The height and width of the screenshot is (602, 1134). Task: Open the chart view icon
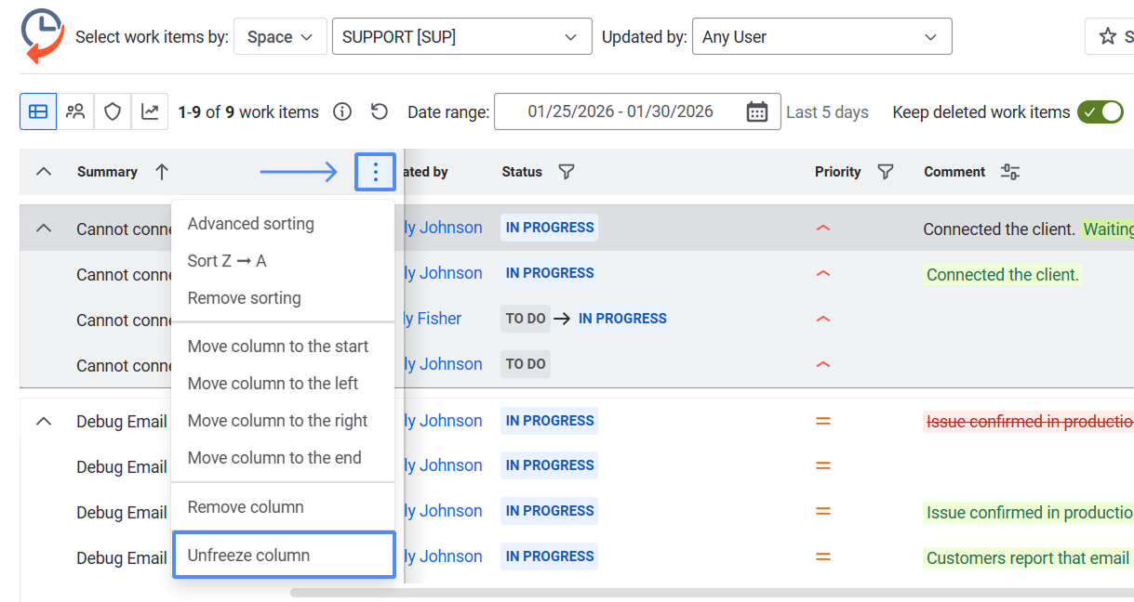click(x=150, y=111)
